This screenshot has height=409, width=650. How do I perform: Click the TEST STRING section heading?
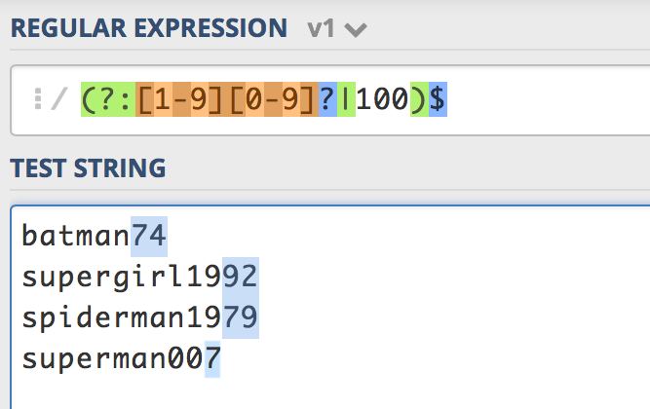pos(88,168)
